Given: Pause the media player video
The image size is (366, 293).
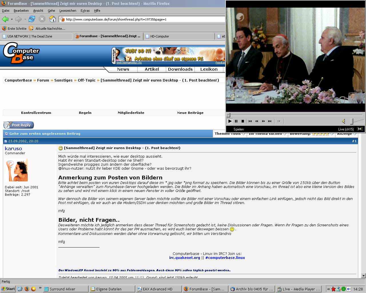Looking at the screenshot, I should 236,121.
